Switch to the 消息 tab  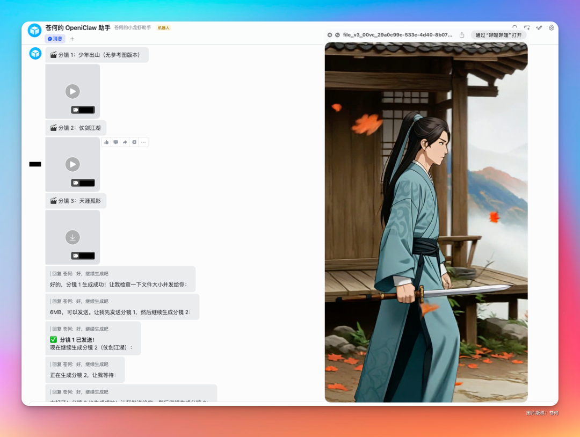click(56, 39)
